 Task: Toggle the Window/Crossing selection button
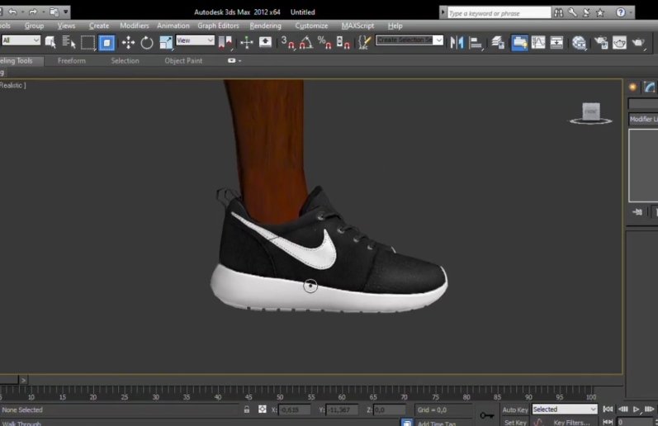click(x=107, y=42)
